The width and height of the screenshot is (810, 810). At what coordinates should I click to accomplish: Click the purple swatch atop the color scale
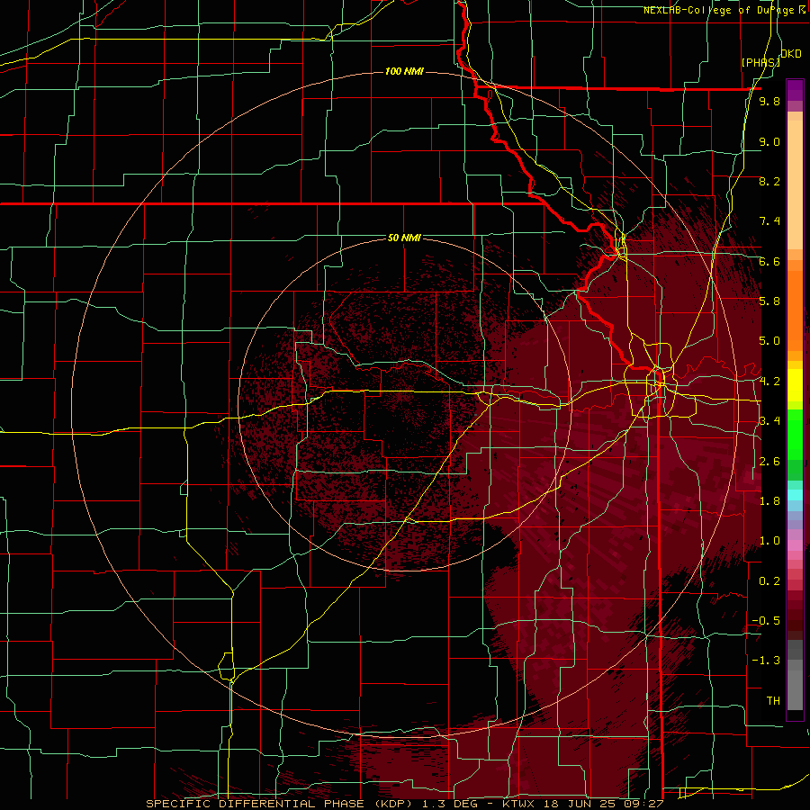coord(795,90)
